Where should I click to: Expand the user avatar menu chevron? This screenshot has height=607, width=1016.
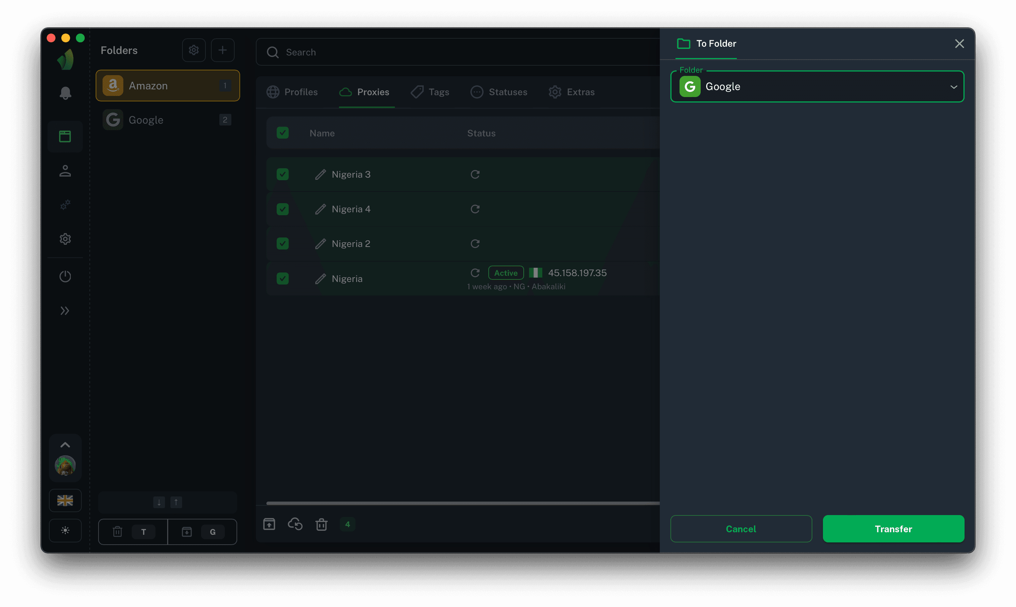(65, 445)
